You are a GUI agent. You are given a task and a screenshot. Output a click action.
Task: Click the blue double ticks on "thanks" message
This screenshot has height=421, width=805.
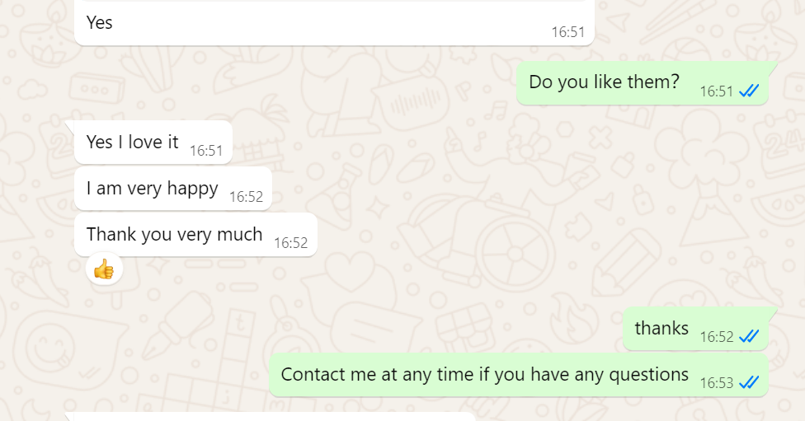(x=749, y=336)
